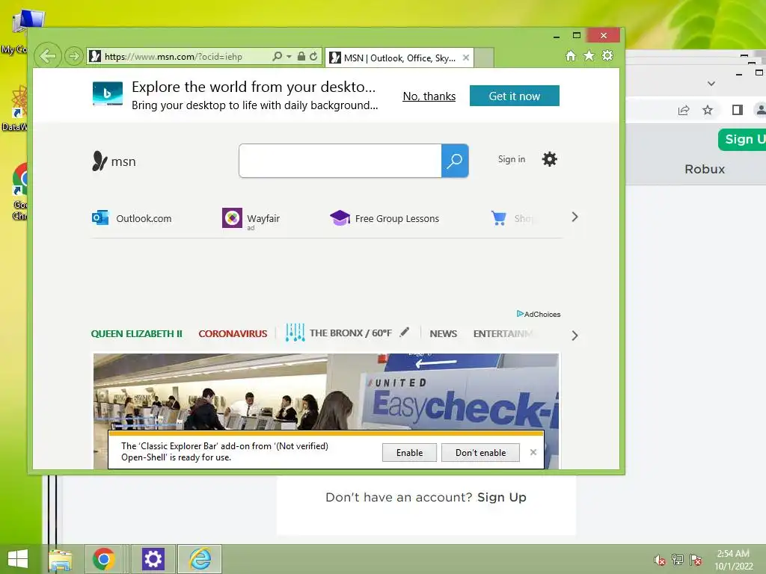This screenshot has width=766, height=574.
Task: Click the network tray icon
Action: coord(678,560)
